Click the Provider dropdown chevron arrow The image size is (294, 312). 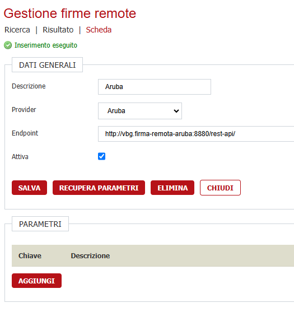(176, 111)
